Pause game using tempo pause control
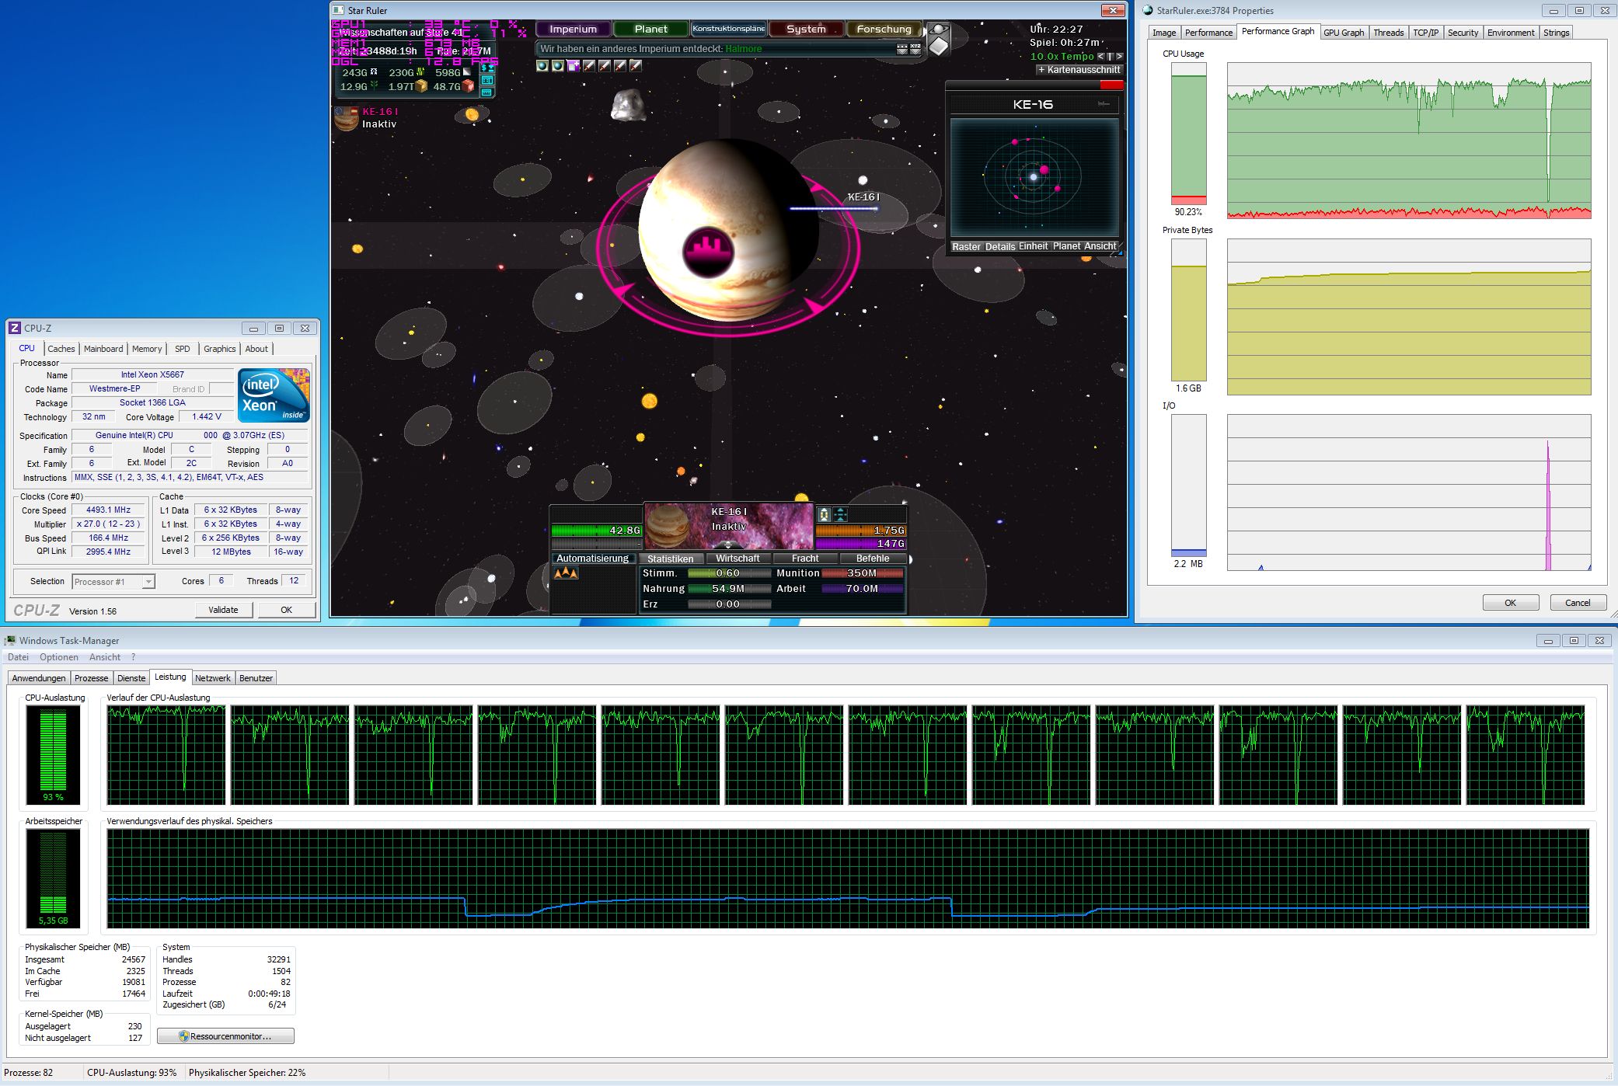 coord(1110,57)
